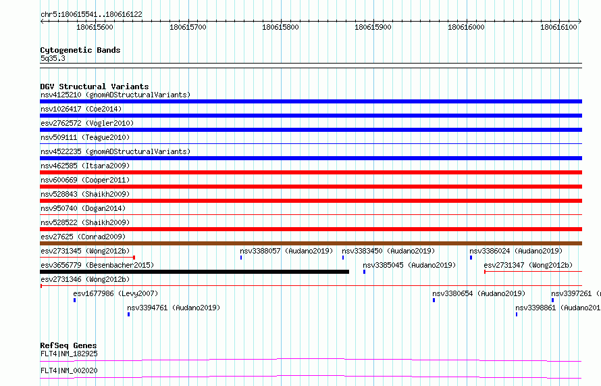Click the blue marker under nsv3388057
The height and width of the screenshot is (386, 601).
point(241,258)
